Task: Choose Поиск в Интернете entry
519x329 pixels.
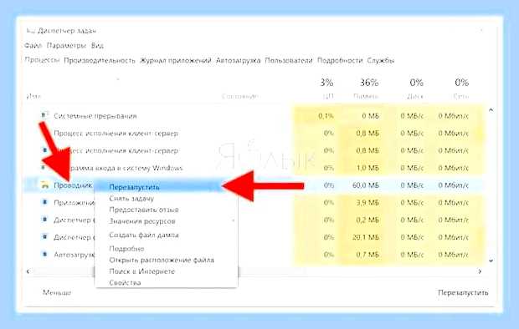Action: (166, 271)
